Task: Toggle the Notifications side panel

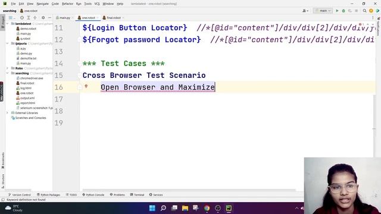Action: point(379,26)
